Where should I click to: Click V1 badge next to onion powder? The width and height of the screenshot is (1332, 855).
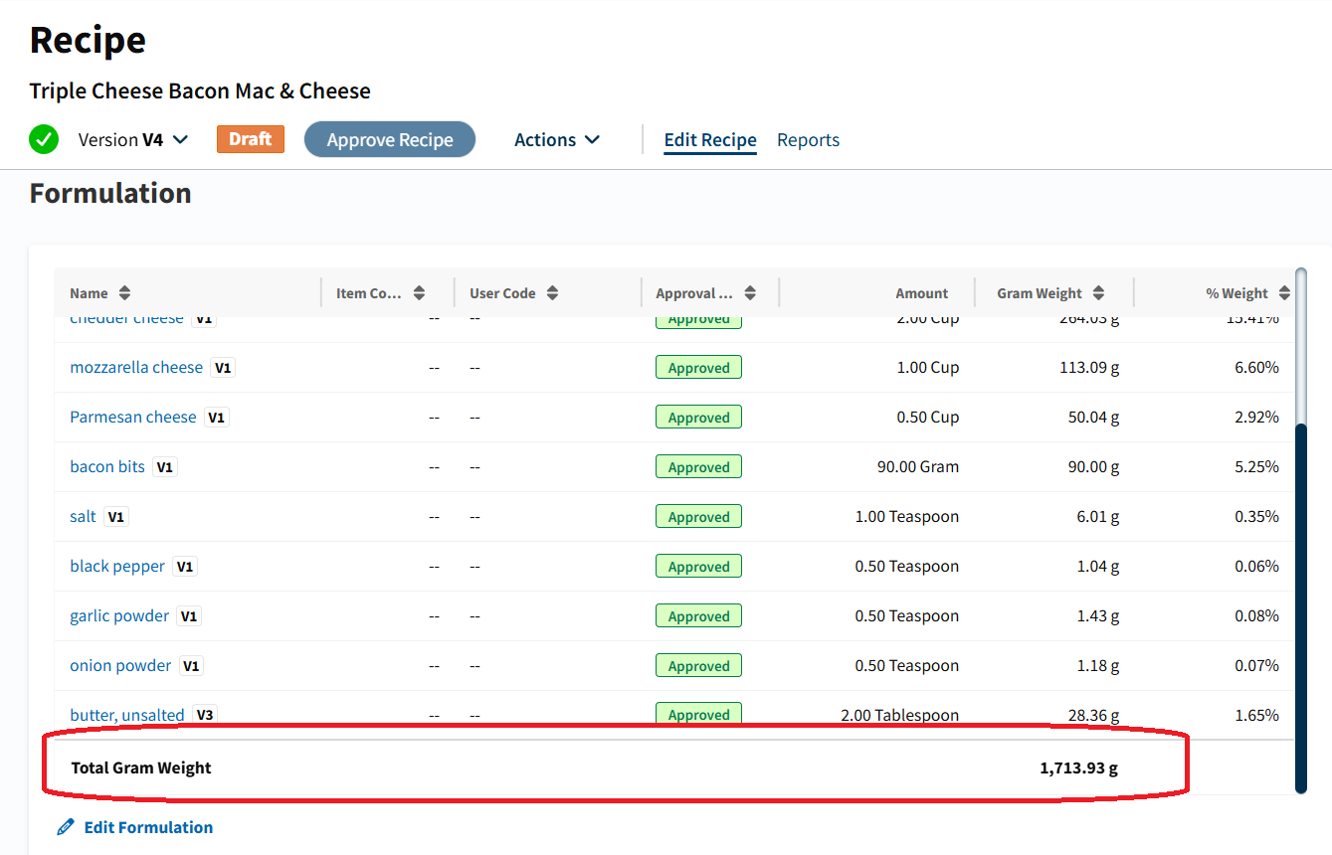(191, 666)
